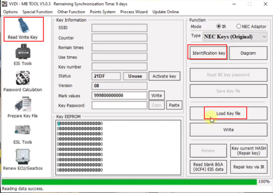Select IR mode radio button
Image resolution: width=273 pixels, height=193 pixels.
tap(218, 26)
